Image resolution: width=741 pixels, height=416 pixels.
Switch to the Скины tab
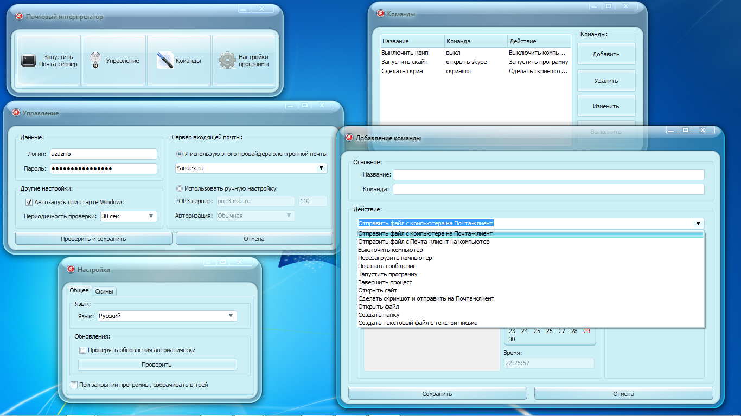click(104, 291)
